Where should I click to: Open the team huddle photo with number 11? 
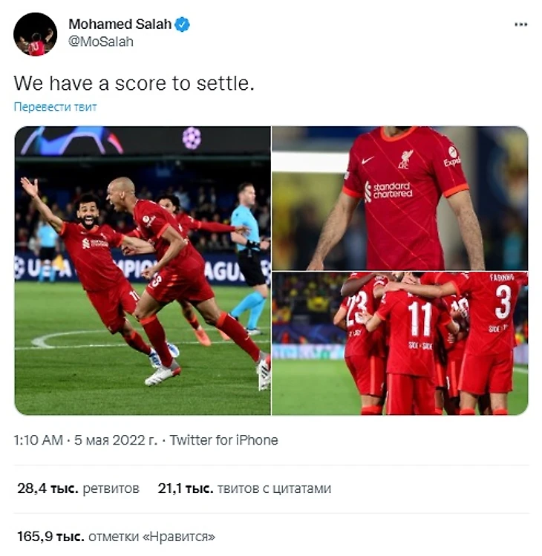pos(400,344)
